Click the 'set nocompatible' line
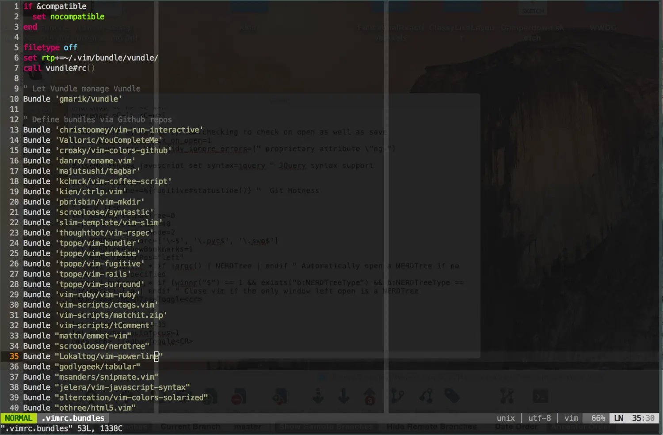 (68, 17)
